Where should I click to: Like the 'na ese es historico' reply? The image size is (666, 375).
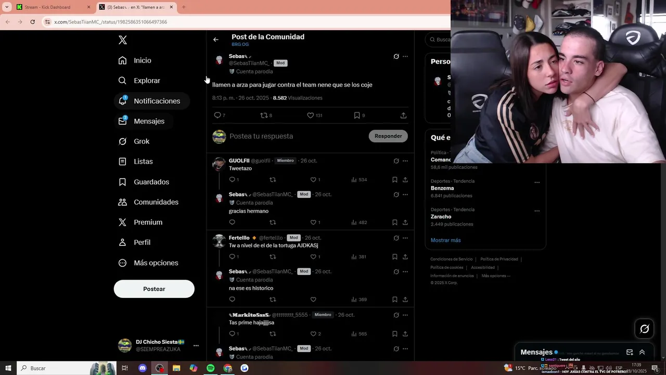click(313, 299)
